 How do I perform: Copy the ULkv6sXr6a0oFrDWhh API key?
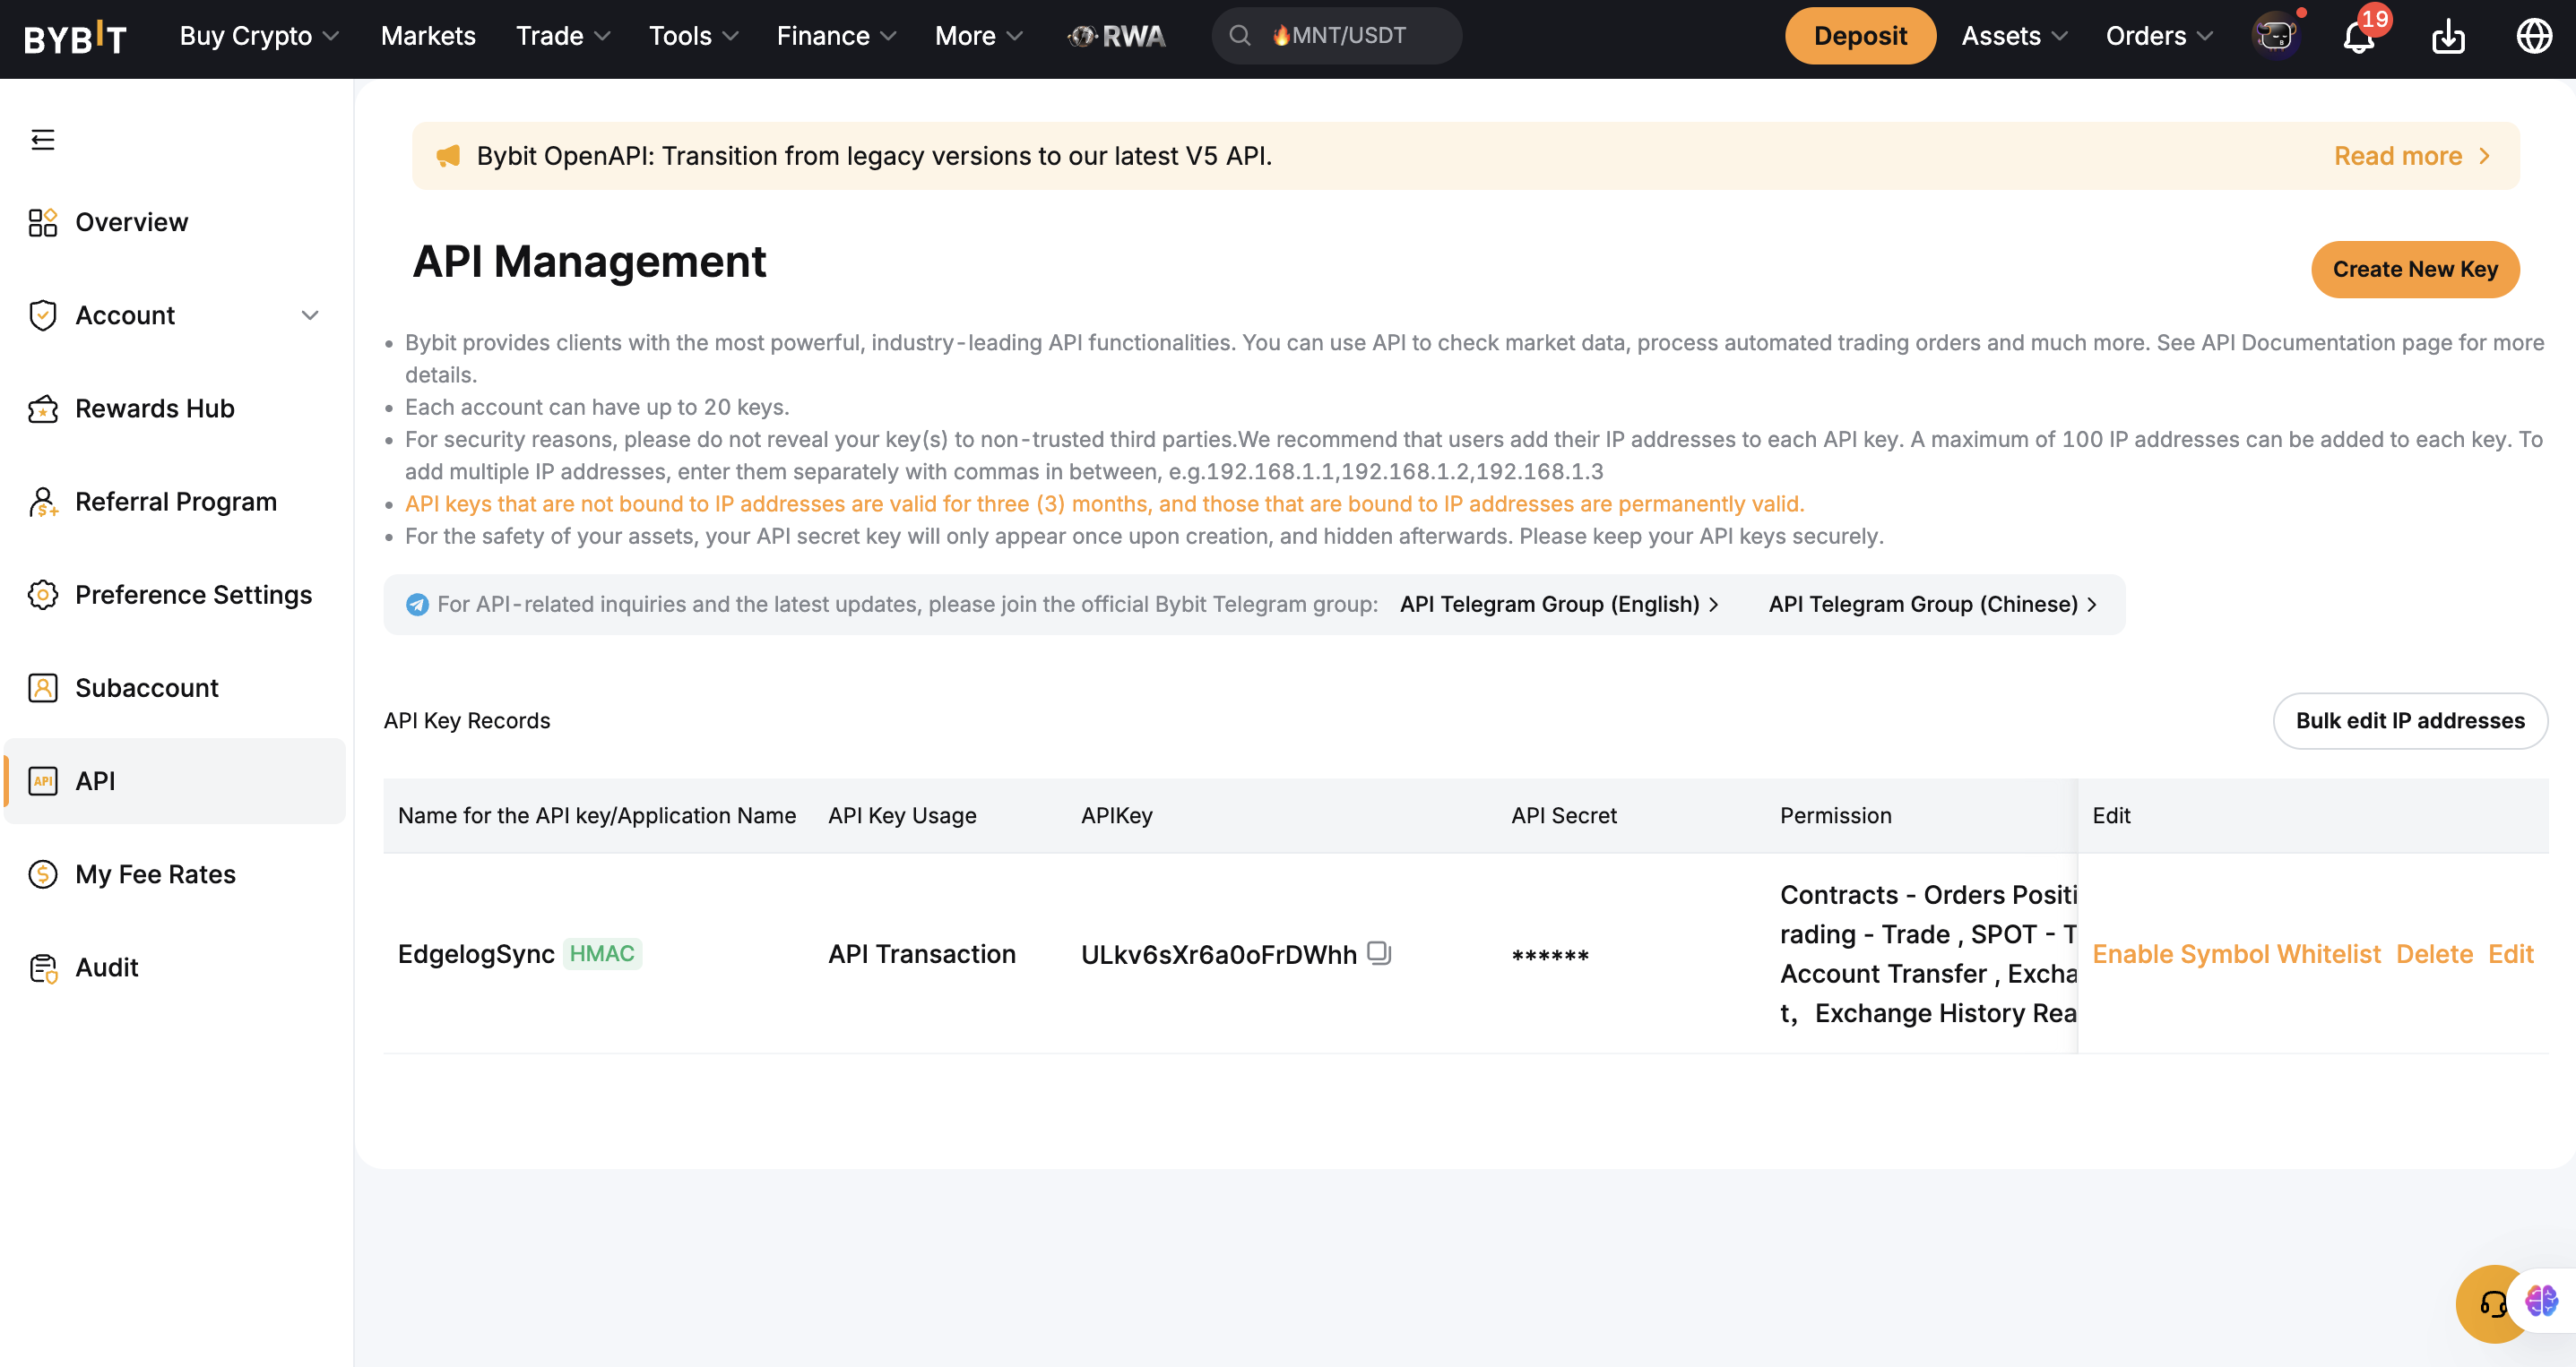(x=1379, y=952)
